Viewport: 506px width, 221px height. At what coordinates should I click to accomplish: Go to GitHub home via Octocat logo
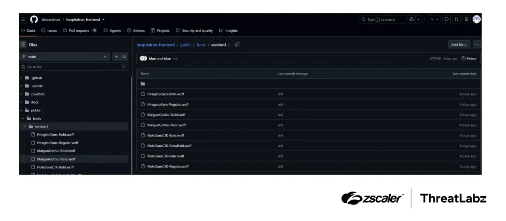click(34, 19)
